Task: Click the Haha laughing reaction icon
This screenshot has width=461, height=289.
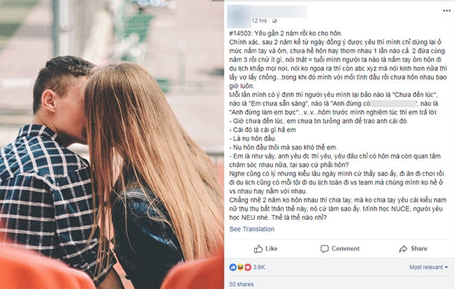Action: click(240, 267)
